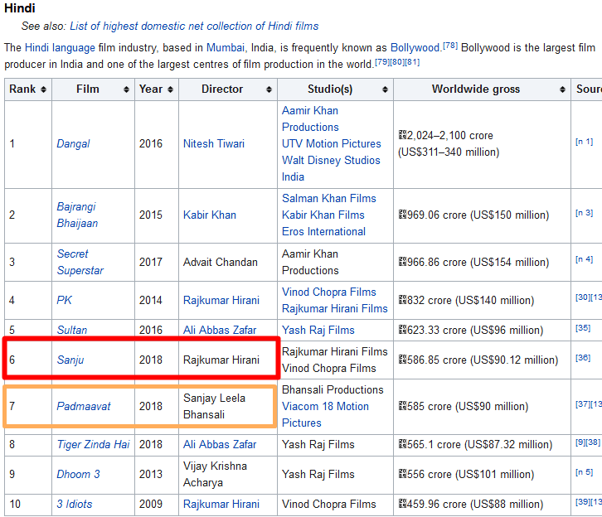Open the Bajrangi Bhaijaan film page

[x=77, y=215]
